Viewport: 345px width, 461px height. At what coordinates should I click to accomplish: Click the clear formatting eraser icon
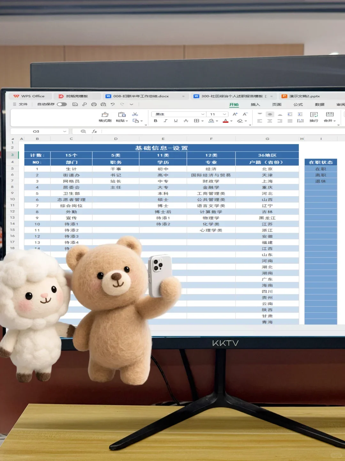240,121
